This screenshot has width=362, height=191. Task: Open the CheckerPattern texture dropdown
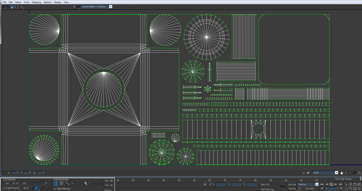(111, 6)
